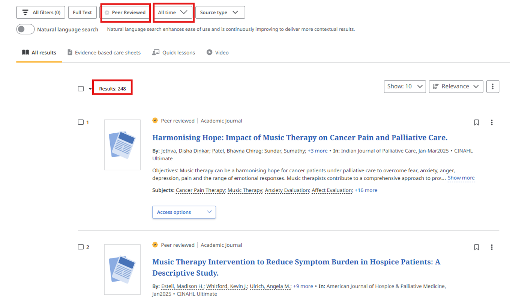The width and height of the screenshot is (510, 303).
Task: Select Anxiety Evaluation subject
Action: click(x=287, y=190)
